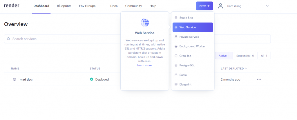Open the three-dot menu for mad dog
Screen dimensions: 297x120
259,79
